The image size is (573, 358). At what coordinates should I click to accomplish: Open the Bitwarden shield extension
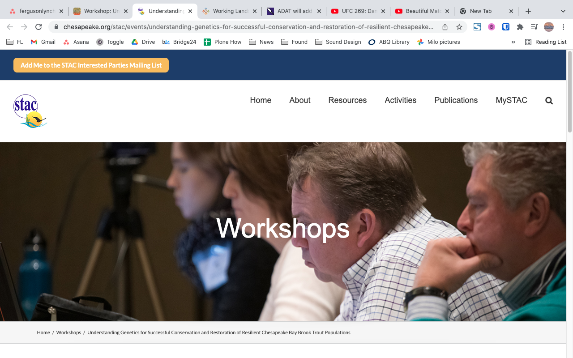point(506,27)
